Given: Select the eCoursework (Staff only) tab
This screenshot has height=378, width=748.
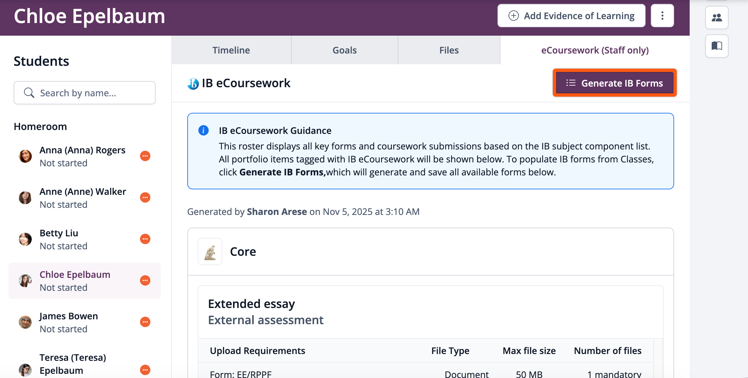Looking at the screenshot, I should coord(595,50).
